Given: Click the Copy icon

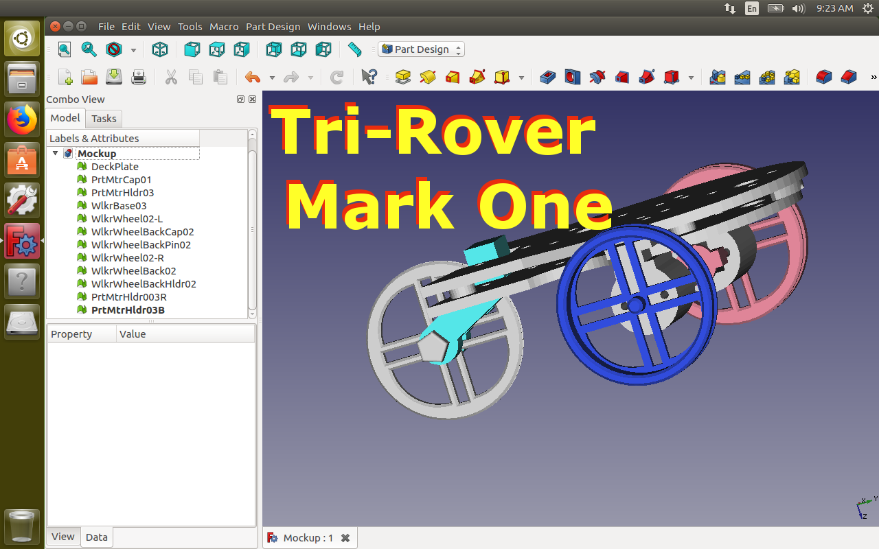Looking at the screenshot, I should tap(196, 77).
